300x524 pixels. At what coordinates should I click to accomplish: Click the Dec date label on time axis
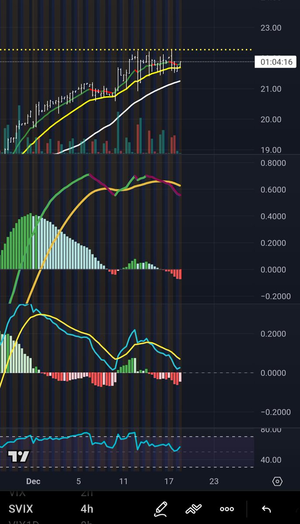click(x=33, y=481)
